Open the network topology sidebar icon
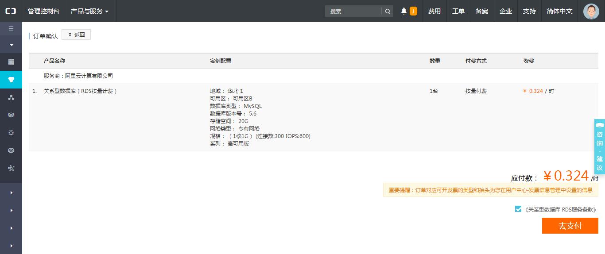605x254 pixels. click(11, 168)
